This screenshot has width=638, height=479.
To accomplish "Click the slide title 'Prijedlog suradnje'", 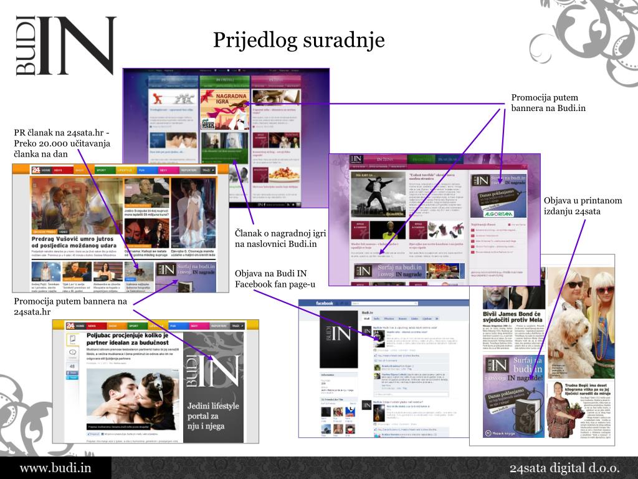I will (299, 40).
